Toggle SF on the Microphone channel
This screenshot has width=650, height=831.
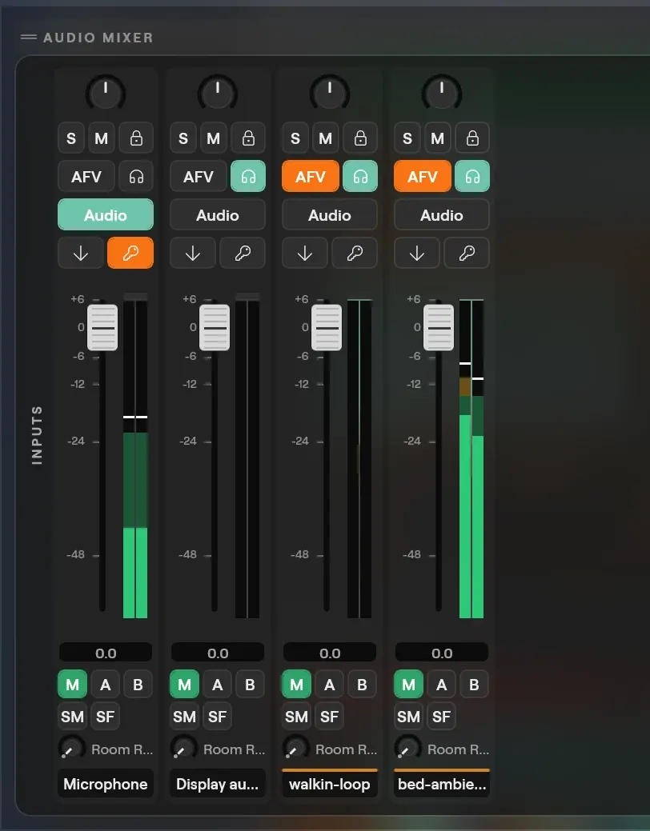tap(105, 717)
